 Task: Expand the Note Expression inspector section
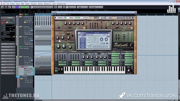pos(8,47)
